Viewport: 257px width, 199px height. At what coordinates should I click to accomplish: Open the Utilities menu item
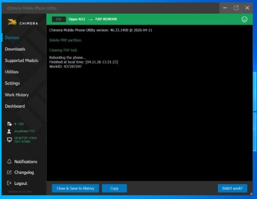(12, 72)
